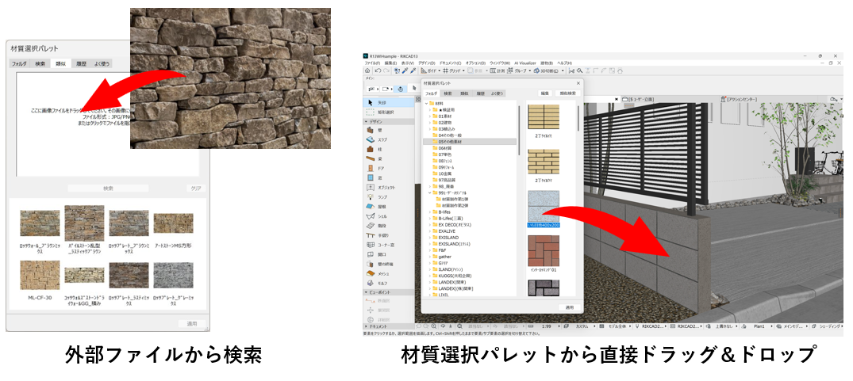
Task: Switch to the 類似 tab in left palette
Action: point(60,63)
